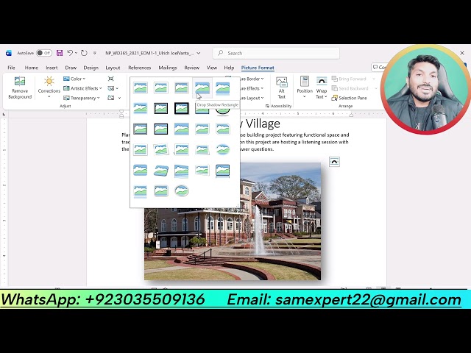Open the Picture Layout dropdown
The height and width of the screenshot is (353, 471).
point(252,98)
